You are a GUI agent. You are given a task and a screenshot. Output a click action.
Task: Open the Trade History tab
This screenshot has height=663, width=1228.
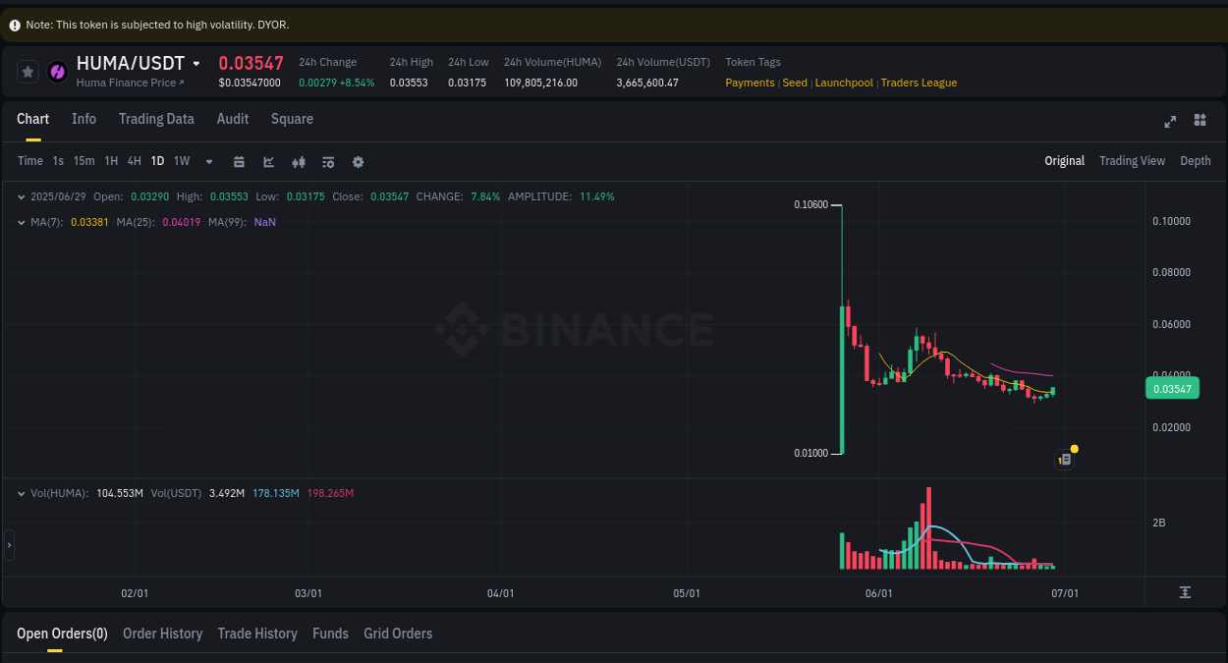tap(257, 634)
